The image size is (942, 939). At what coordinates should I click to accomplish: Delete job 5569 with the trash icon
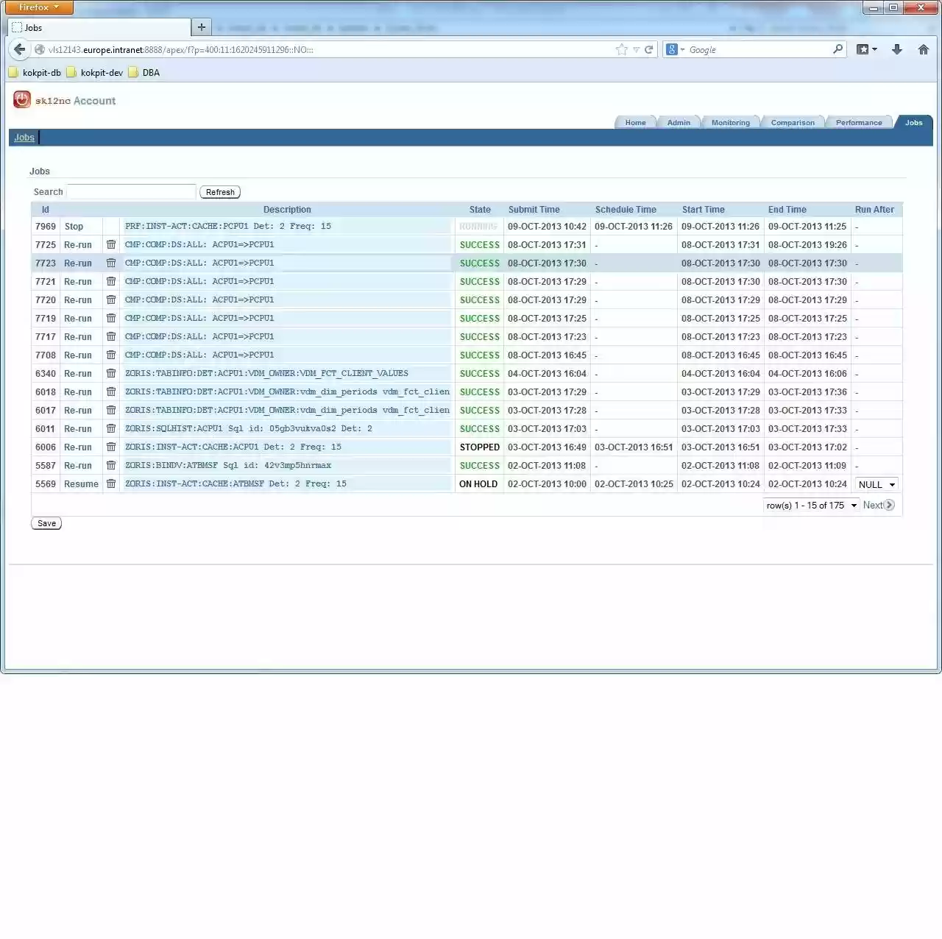coord(111,483)
